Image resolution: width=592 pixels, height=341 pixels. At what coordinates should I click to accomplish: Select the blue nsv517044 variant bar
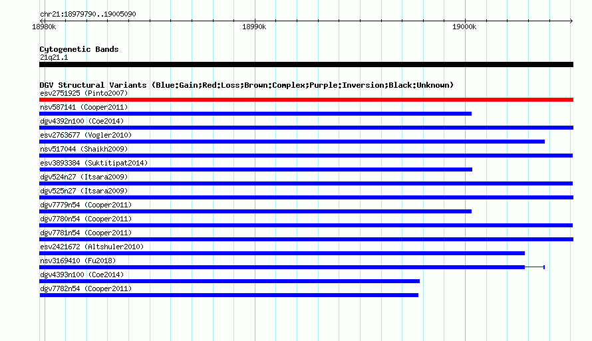(x=306, y=156)
